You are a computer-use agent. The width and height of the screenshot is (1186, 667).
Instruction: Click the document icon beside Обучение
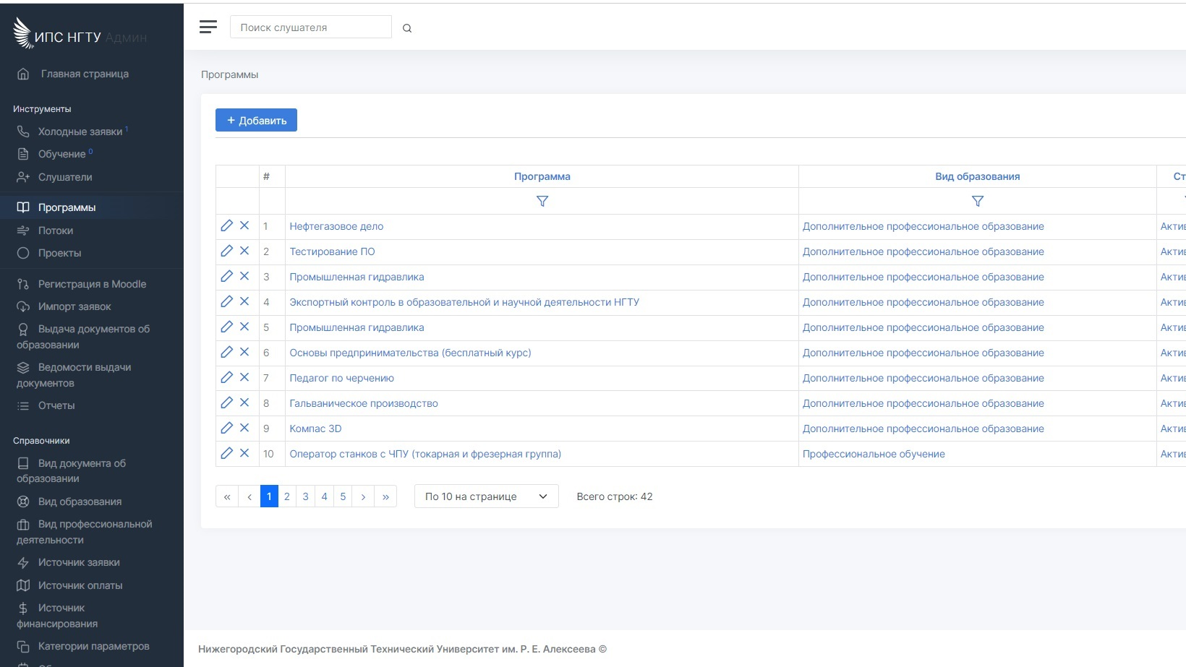click(x=23, y=154)
